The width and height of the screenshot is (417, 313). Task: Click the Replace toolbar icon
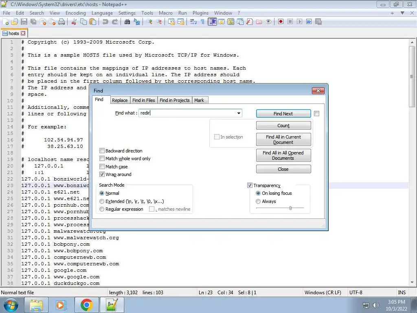tap(137, 22)
